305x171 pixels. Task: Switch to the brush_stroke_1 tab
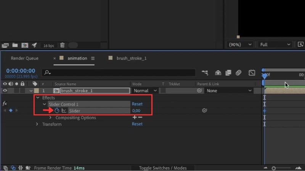click(x=131, y=58)
